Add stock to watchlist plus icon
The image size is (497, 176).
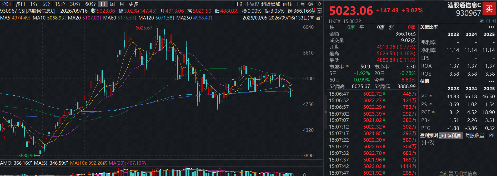(x=493, y=21)
